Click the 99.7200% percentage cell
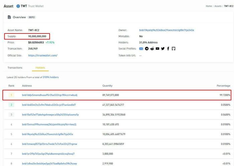 point(225,95)
